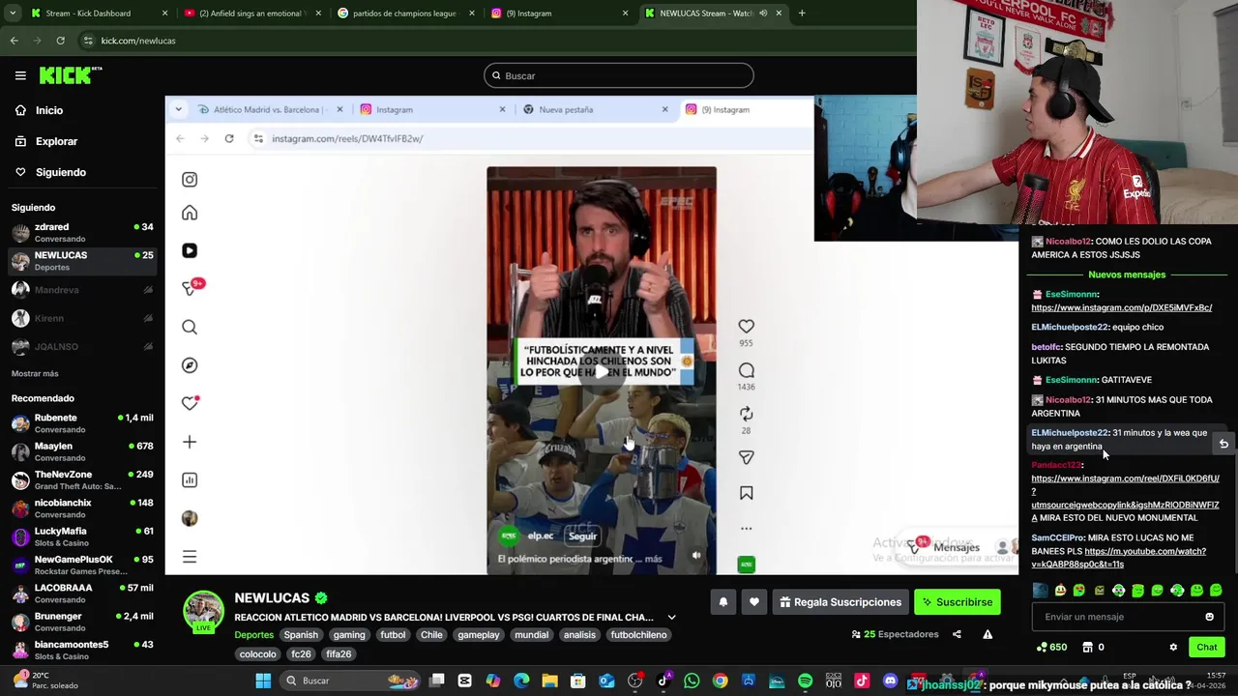Click the green Suscribirse button

[958, 602]
